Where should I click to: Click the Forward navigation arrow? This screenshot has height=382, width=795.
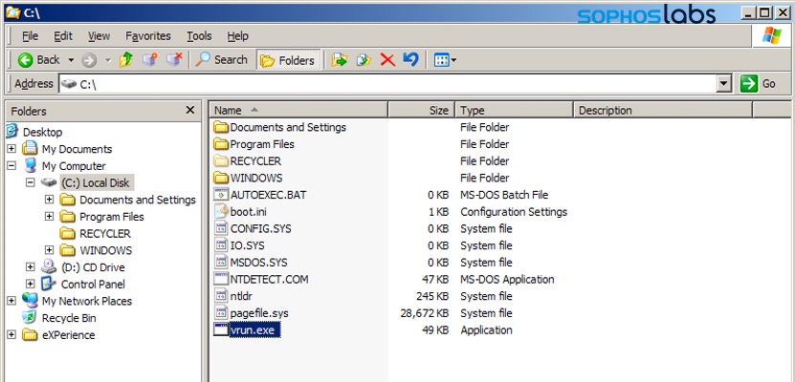pos(89,60)
